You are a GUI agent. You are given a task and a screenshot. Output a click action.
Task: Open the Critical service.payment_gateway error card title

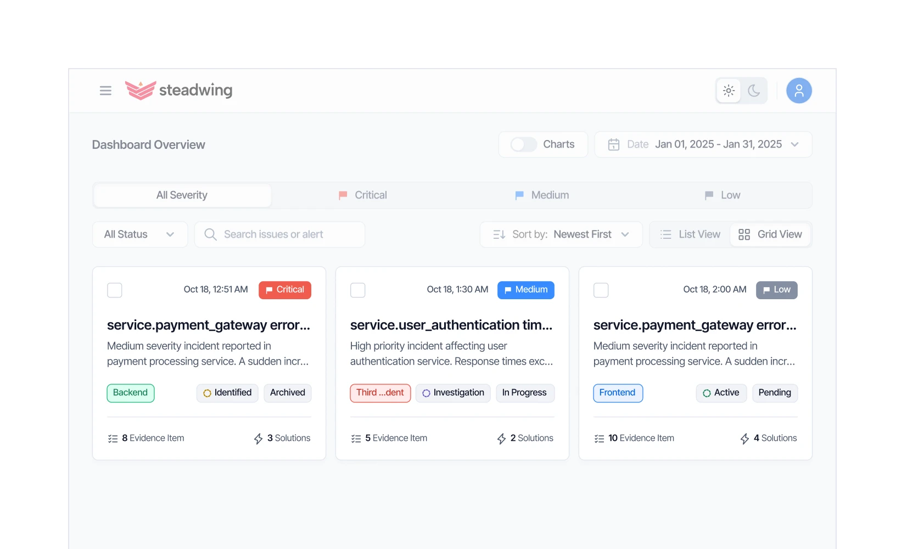[209, 325]
